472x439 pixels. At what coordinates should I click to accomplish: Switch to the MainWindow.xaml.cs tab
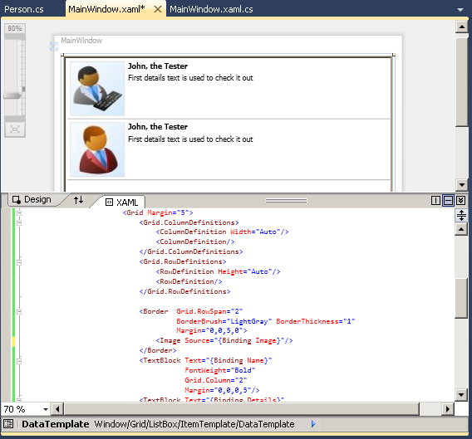tap(211, 9)
